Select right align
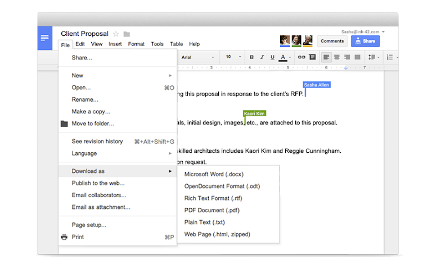Viewport: 432px width, 269px height. click(347, 57)
